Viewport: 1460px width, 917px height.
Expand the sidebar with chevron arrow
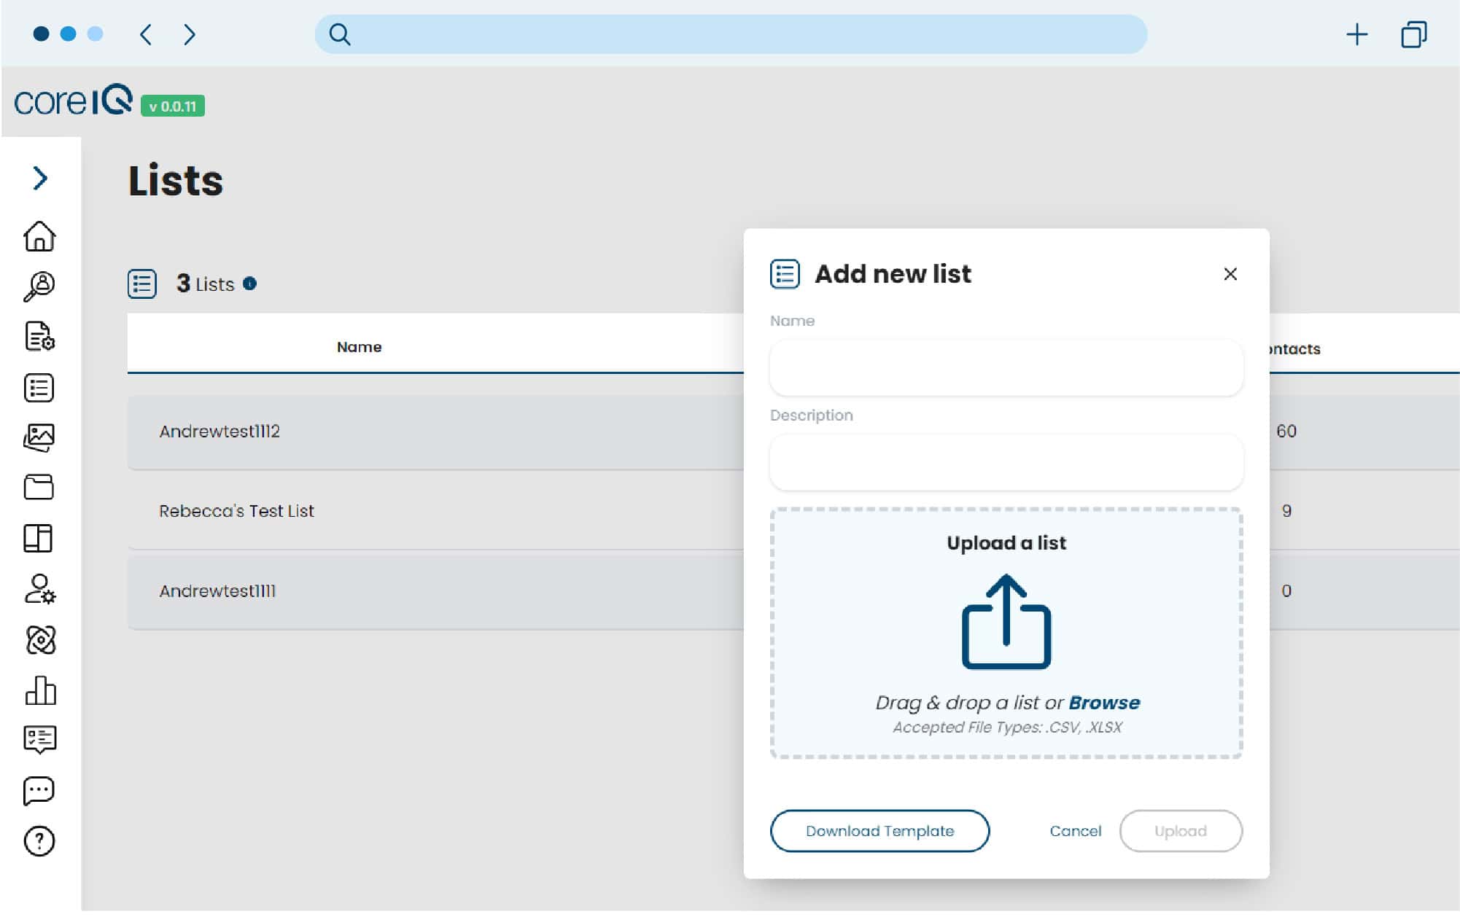coord(39,178)
